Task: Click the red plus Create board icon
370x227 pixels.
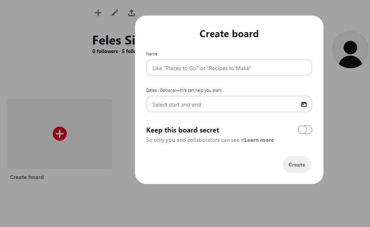Action: 60,134
